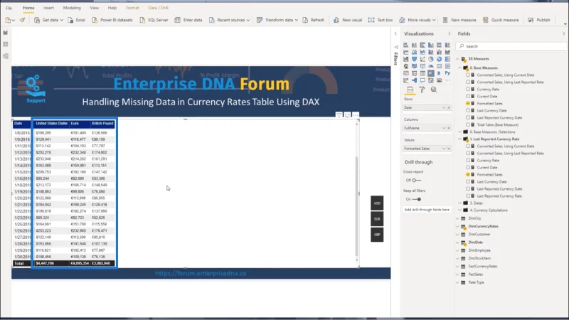This screenshot has height=320, width=569.
Task: Click the Publish button
Action: tap(539, 20)
